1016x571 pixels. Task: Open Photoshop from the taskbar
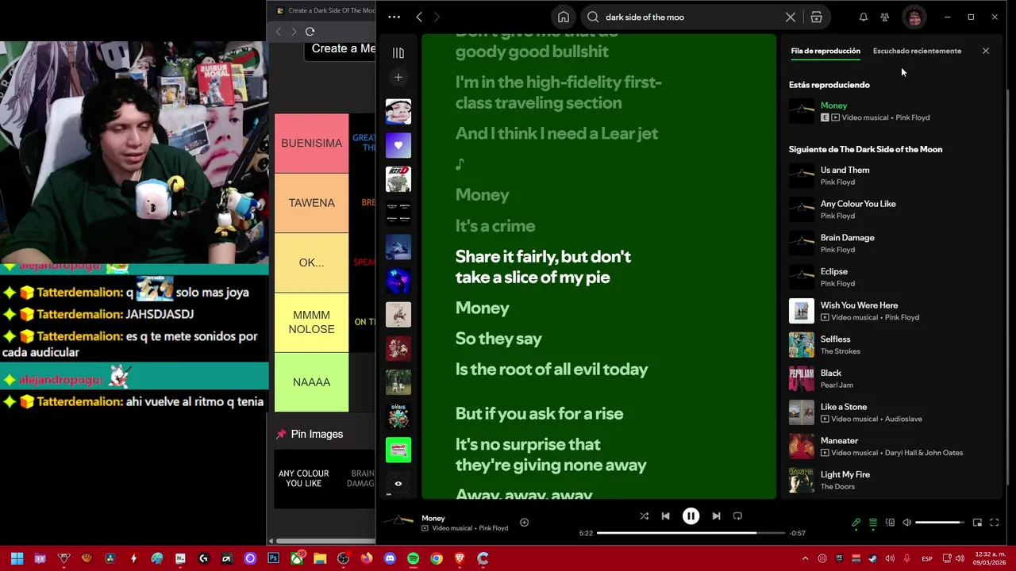[273, 558]
